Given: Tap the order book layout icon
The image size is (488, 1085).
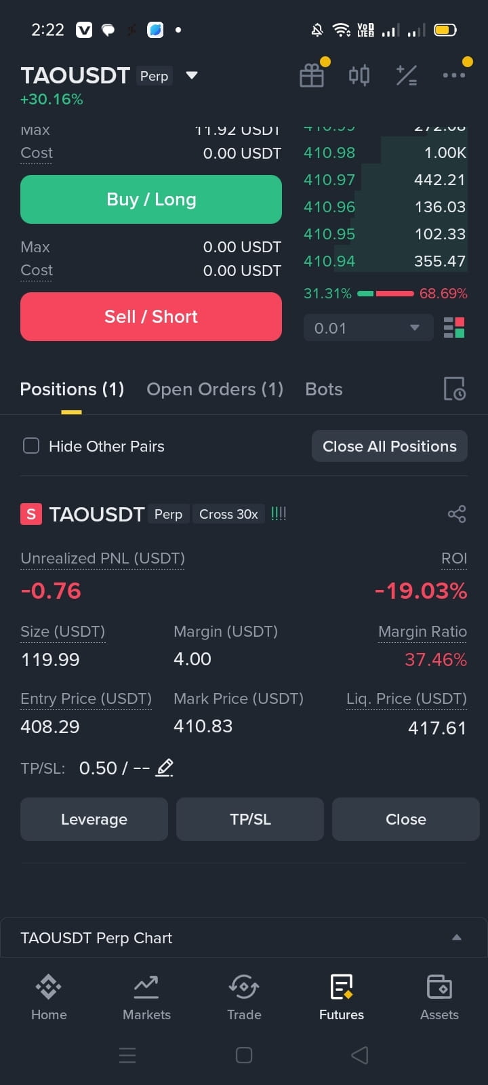Looking at the screenshot, I should click(454, 328).
